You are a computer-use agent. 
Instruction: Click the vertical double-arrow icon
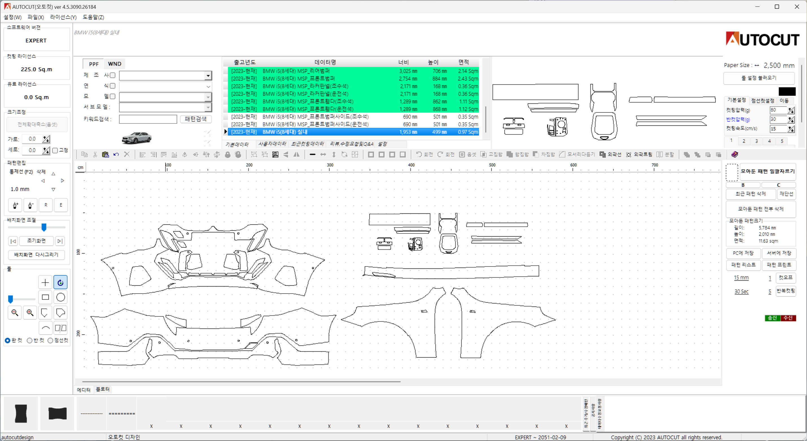334,154
